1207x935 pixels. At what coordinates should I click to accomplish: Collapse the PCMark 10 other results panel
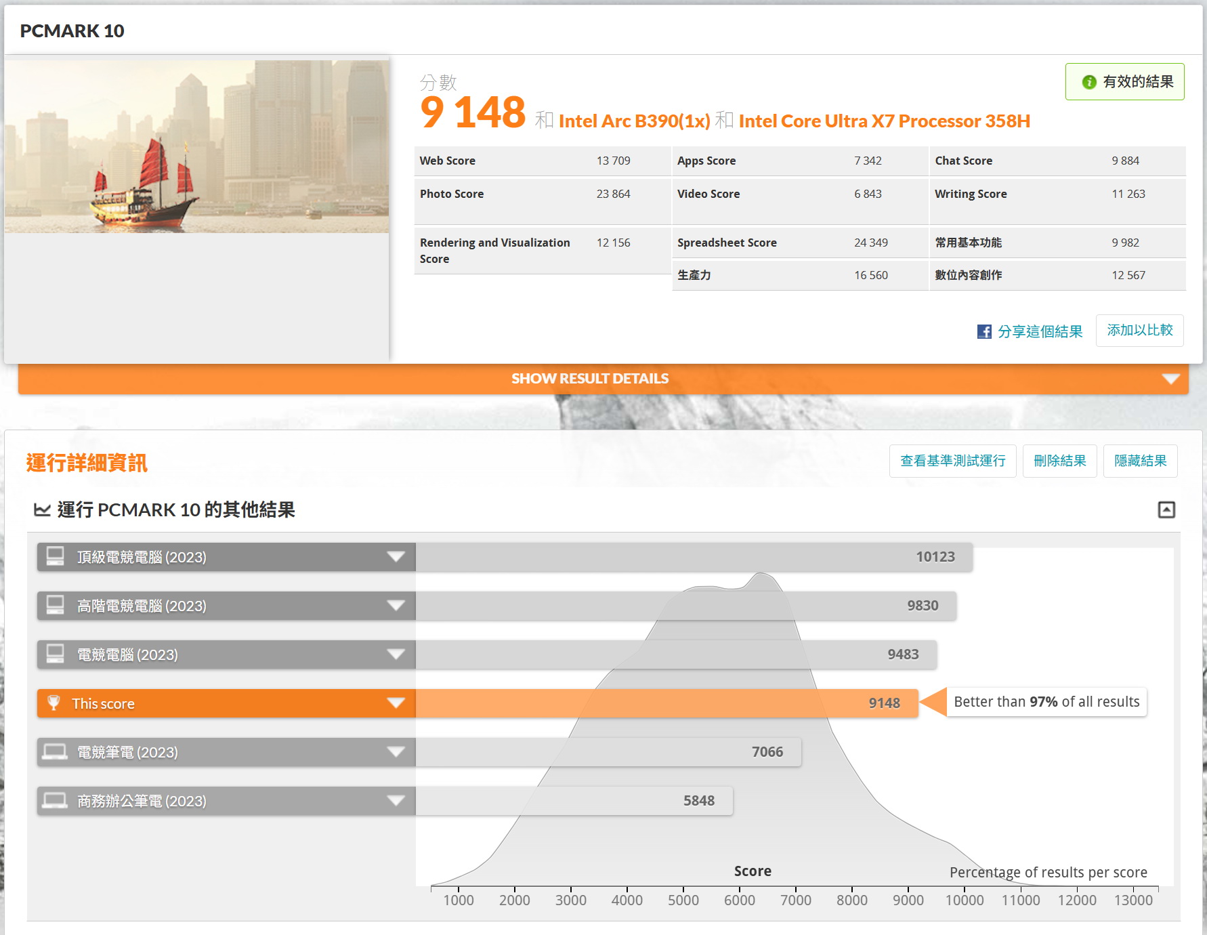coord(1166,510)
